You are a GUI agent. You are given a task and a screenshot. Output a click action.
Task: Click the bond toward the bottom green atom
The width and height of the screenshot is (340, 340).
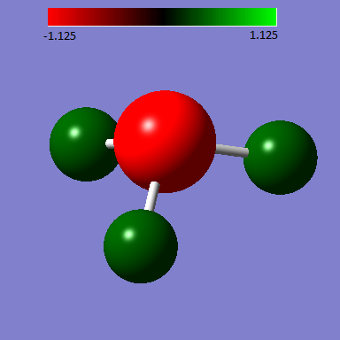pyautogui.click(x=152, y=196)
